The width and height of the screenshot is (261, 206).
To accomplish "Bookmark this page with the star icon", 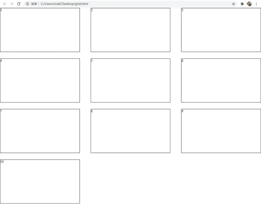I will coord(233,4).
